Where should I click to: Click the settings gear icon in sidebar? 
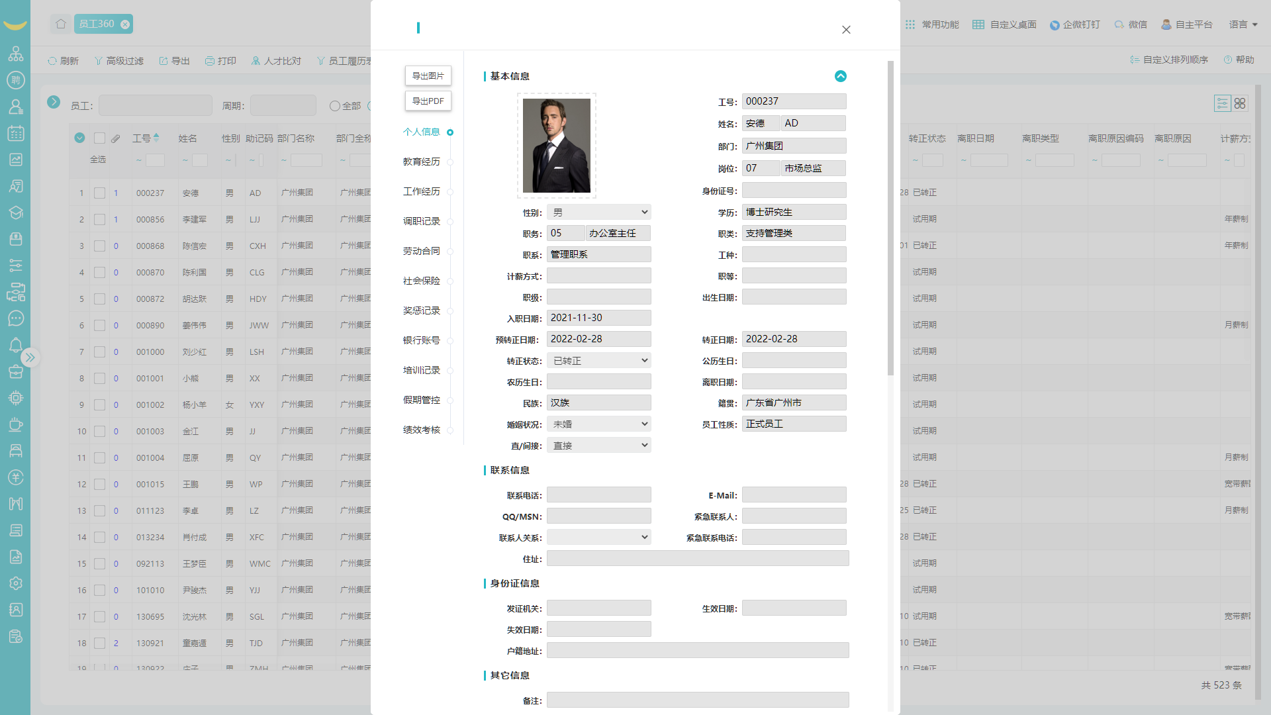(16, 583)
